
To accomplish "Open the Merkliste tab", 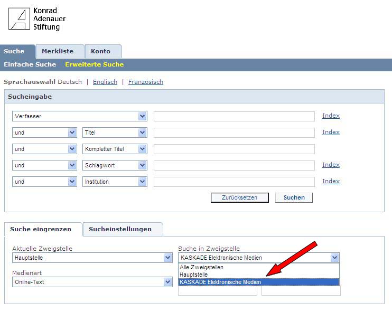I will click(x=57, y=51).
